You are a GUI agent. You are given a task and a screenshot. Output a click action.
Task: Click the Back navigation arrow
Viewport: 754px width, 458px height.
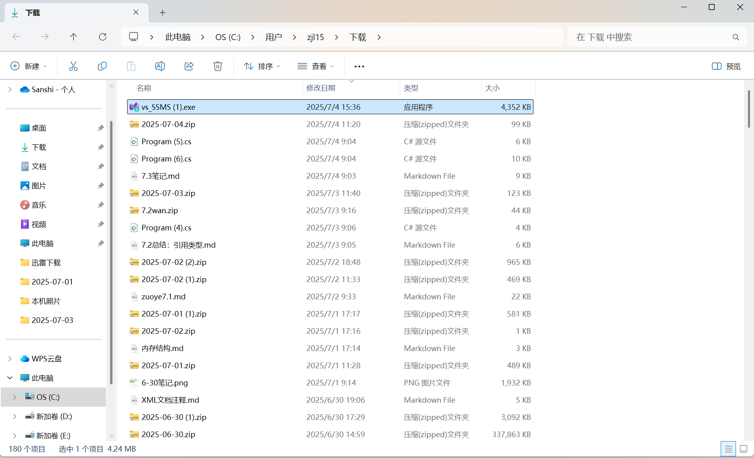[x=16, y=37]
